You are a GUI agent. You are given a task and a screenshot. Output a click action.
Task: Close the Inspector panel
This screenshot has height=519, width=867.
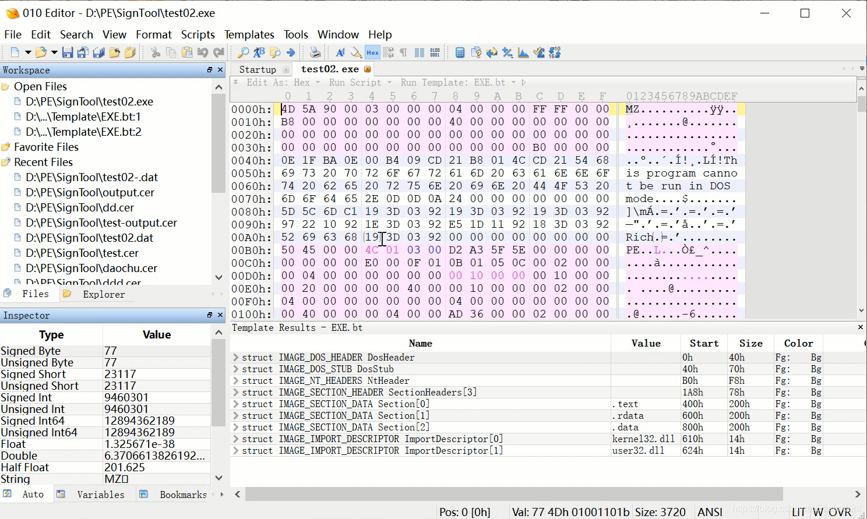click(x=220, y=315)
